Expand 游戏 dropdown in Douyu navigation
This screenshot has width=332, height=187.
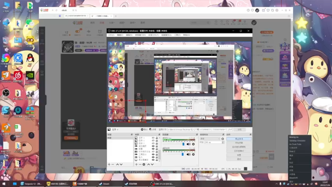click(132, 23)
